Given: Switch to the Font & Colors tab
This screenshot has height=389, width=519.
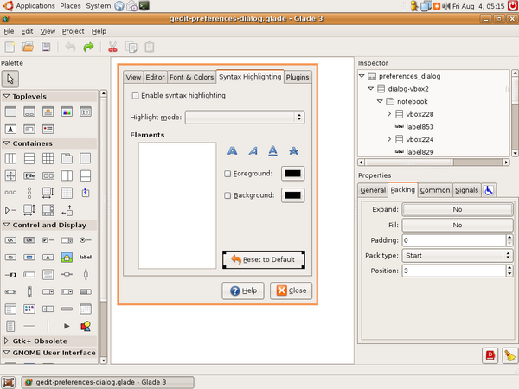Looking at the screenshot, I should click(192, 77).
